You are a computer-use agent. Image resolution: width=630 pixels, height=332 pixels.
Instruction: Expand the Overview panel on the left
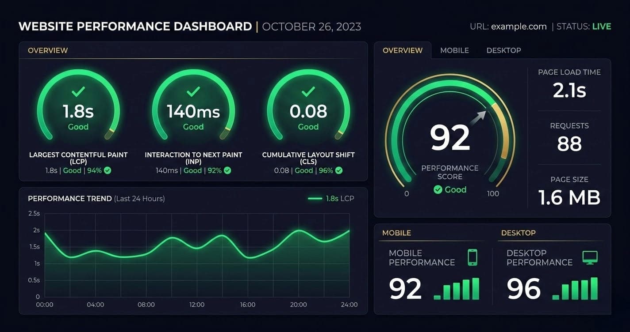pos(48,50)
